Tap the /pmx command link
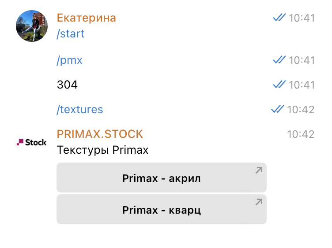Screen dimensions: 332x248 click(69, 60)
